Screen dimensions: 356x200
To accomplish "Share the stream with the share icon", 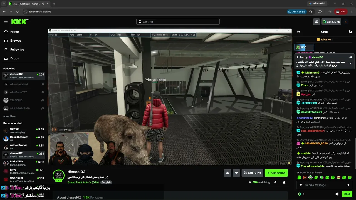I will (275, 182).
